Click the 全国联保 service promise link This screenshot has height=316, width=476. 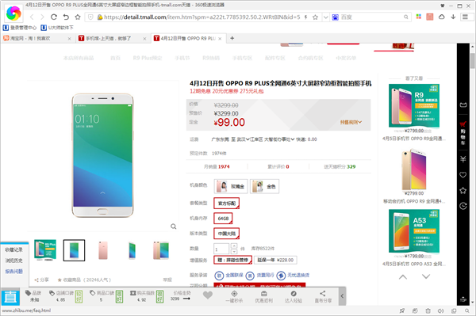coord(229,275)
